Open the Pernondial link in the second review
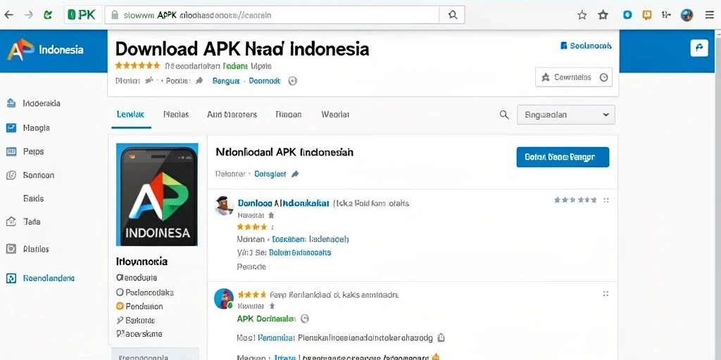Viewport: 721px width, 360px height. tap(276, 338)
